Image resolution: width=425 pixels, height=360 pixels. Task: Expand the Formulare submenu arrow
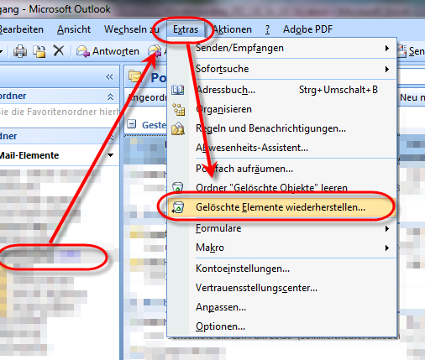pyautogui.click(x=387, y=228)
